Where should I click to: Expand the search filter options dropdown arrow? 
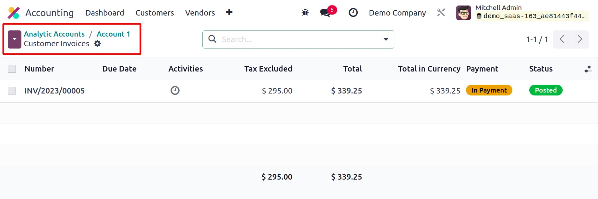click(386, 39)
